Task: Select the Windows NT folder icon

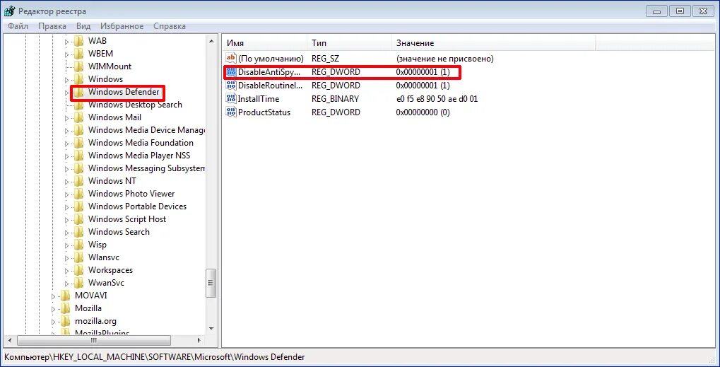Action: [x=78, y=181]
